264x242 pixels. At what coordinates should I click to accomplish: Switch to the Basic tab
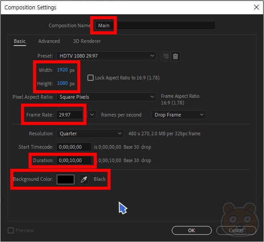[20, 41]
